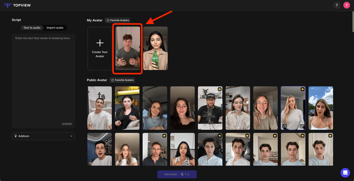
Task: Click crown icon on bearded podcaster avatar
Action: pos(219,89)
